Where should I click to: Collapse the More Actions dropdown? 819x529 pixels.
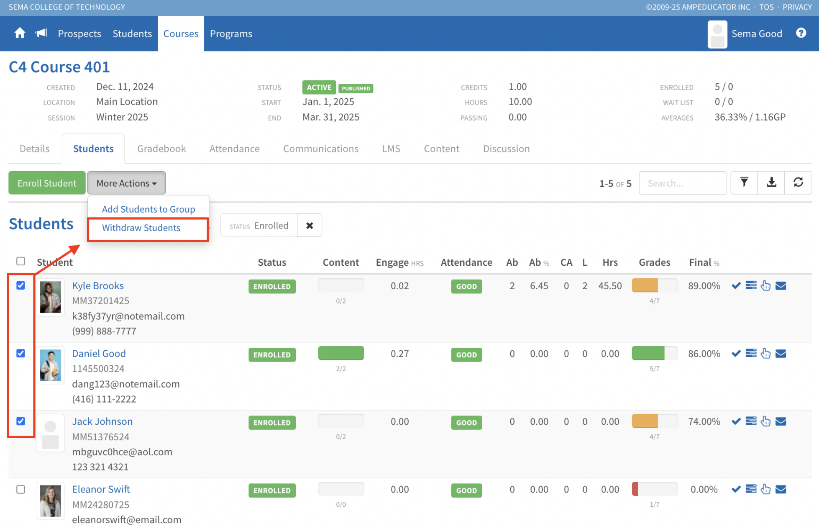(126, 183)
